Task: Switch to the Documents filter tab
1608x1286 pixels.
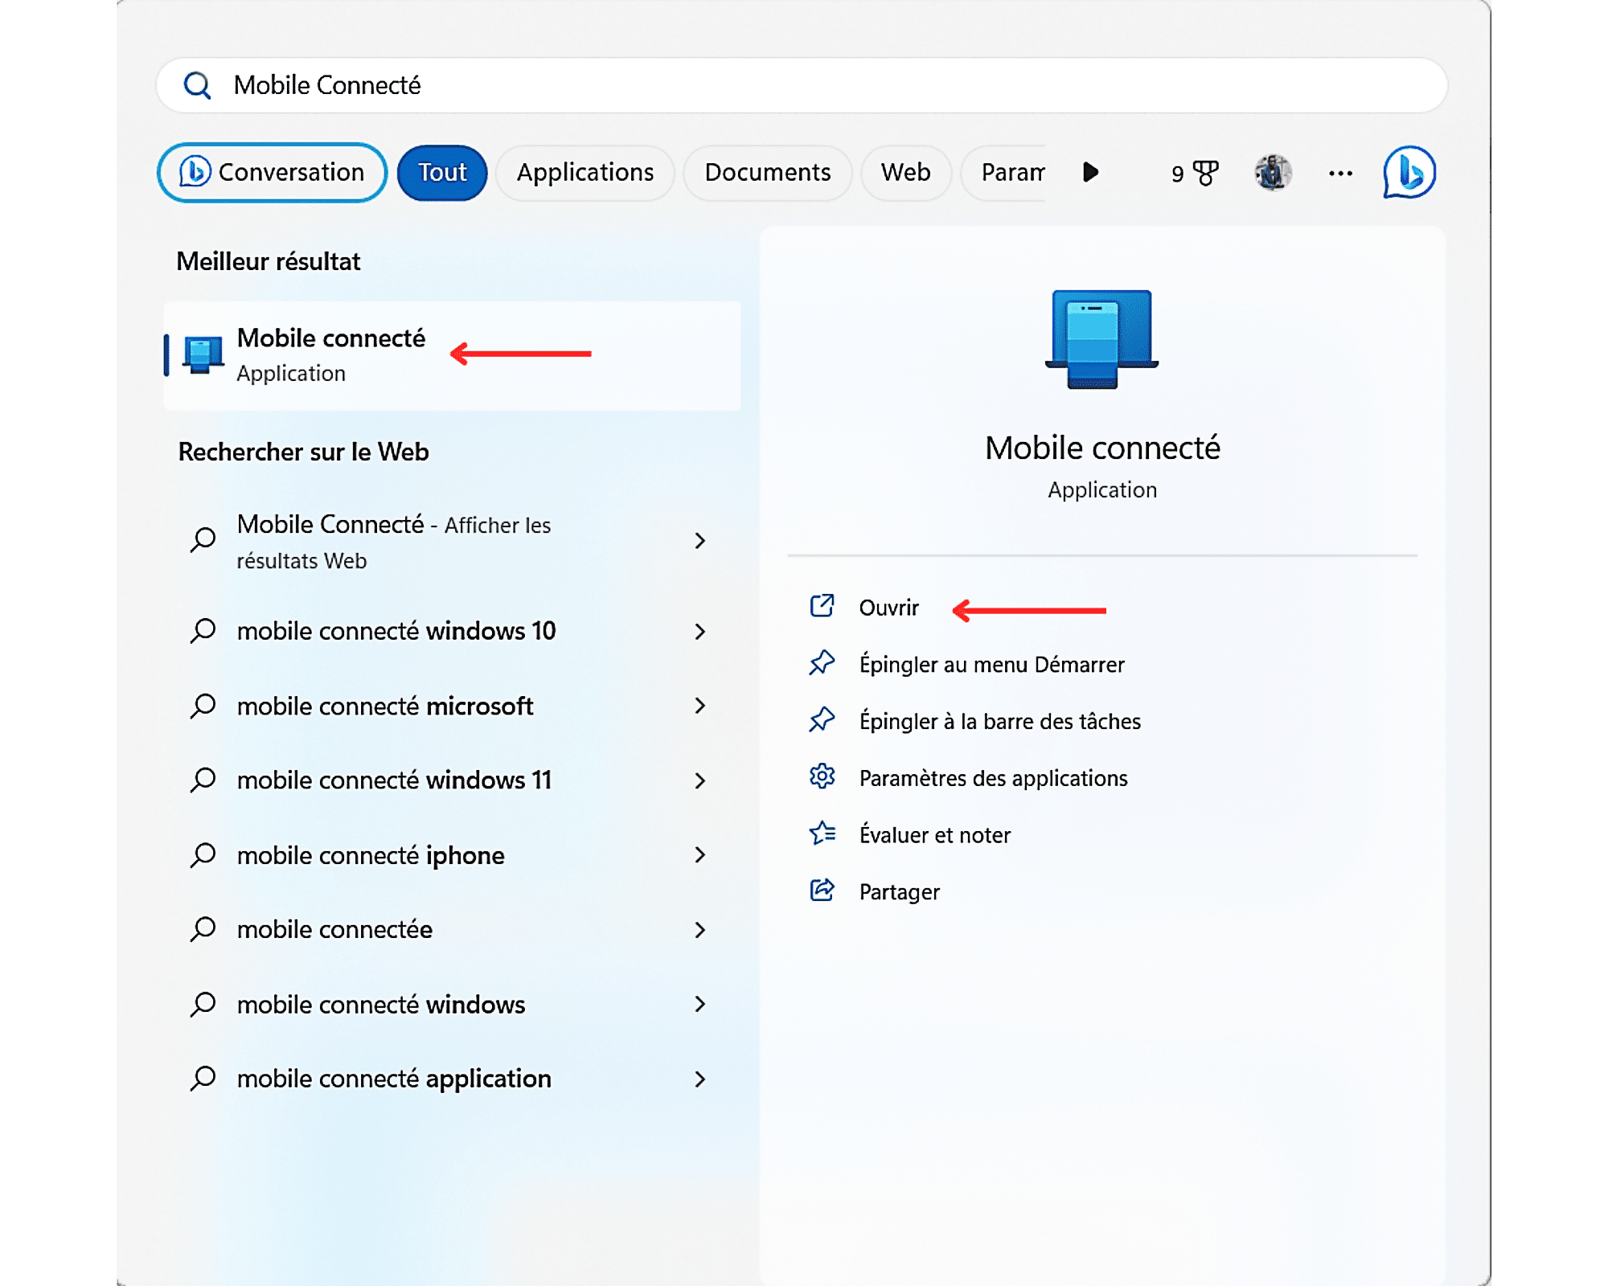Action: (767, 172)
